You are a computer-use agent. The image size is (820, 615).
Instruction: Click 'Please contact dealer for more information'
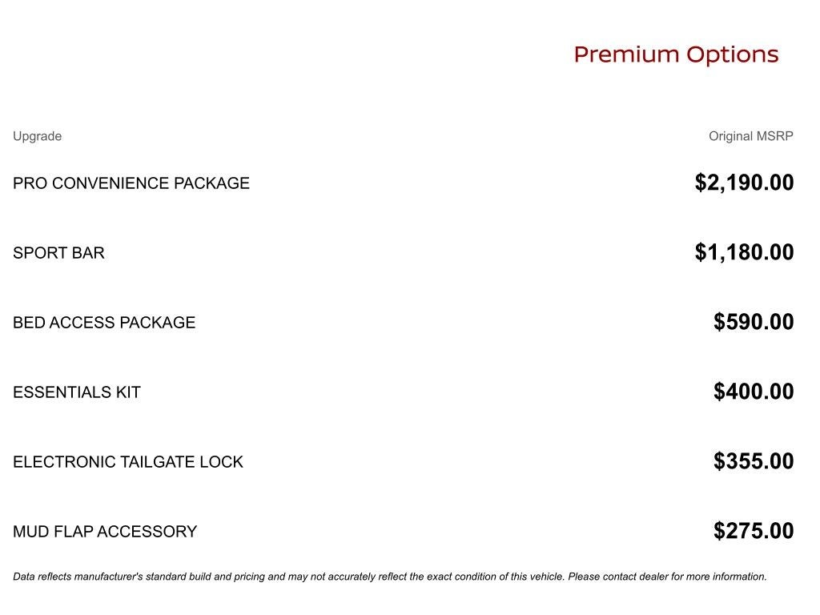click(x=667, y=577)
